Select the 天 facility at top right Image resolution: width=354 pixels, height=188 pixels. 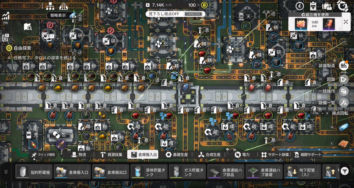[x=246, y=17]
